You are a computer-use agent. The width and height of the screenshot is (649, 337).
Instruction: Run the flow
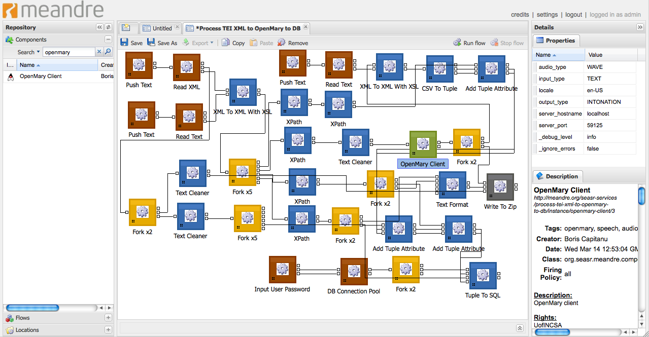tap(469, 43)
